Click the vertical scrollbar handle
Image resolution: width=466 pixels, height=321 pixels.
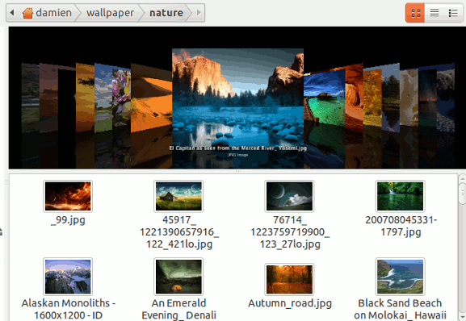pos(462,193)
